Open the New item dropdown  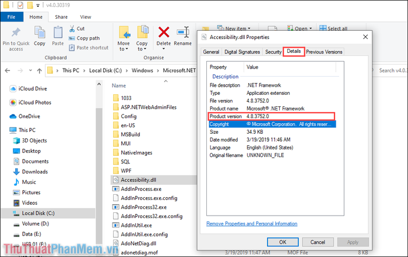234,28
